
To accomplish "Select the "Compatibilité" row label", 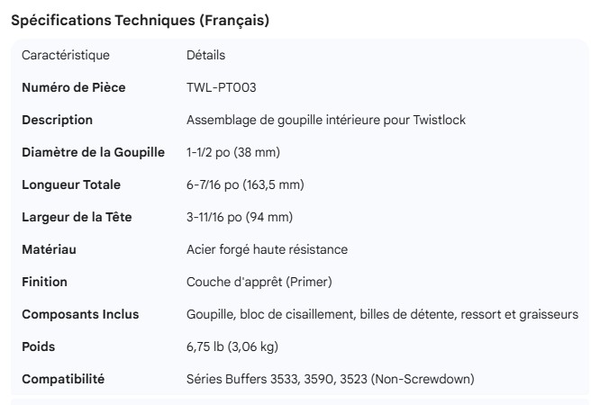I will click(63, 379).
